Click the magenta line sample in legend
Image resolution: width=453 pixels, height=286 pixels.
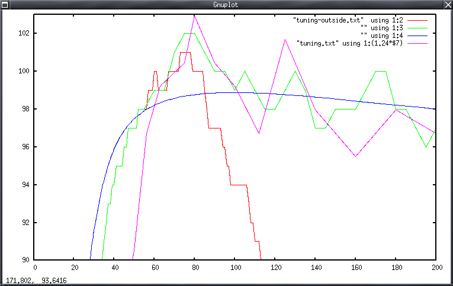pos(417,44)
